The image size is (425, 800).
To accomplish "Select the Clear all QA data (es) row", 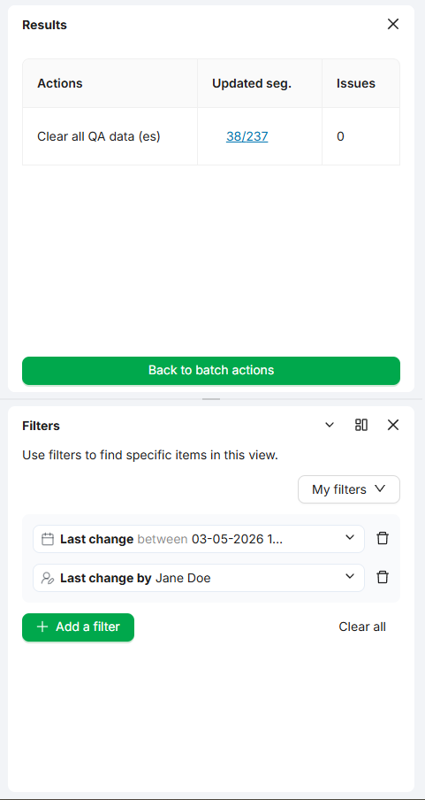I will (x=211, y=136).
